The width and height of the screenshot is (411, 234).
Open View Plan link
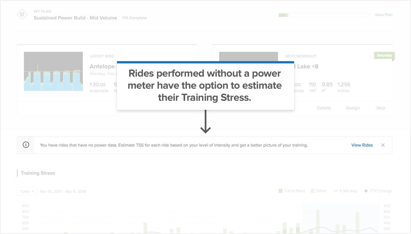[x=383, y=15]
